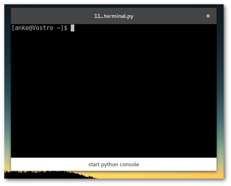Screen dimensions: 231x186
Task: Click the start python console button
Action: (114, 164)
